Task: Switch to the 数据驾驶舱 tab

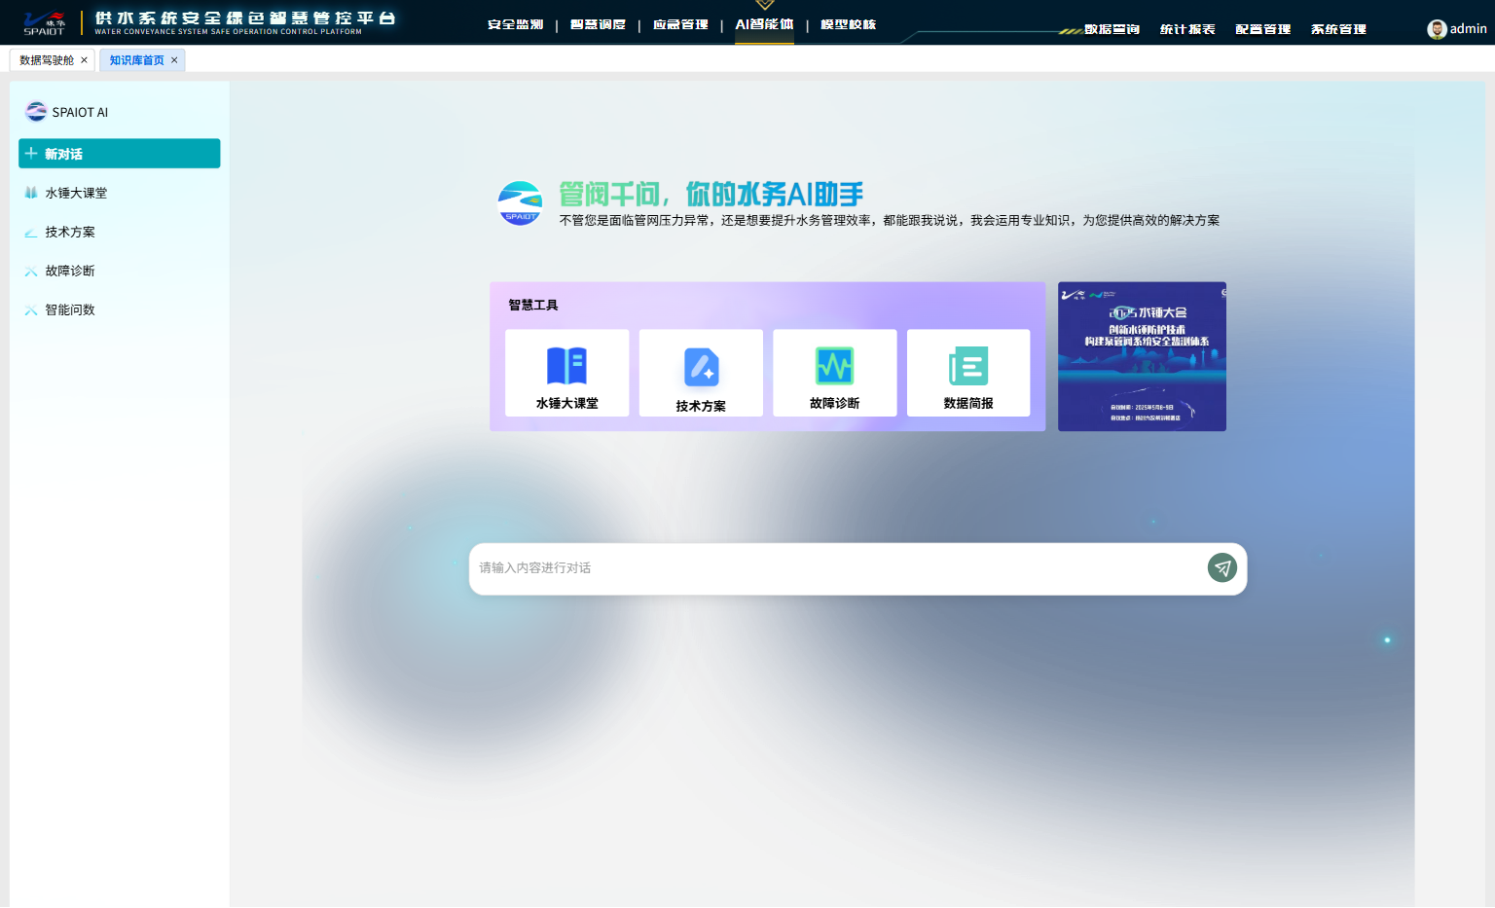Action: pyautogui.click(x=47, y=60)
